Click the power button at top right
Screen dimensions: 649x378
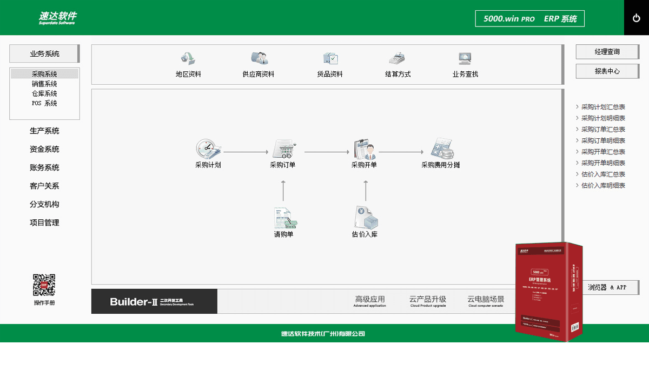635,17
